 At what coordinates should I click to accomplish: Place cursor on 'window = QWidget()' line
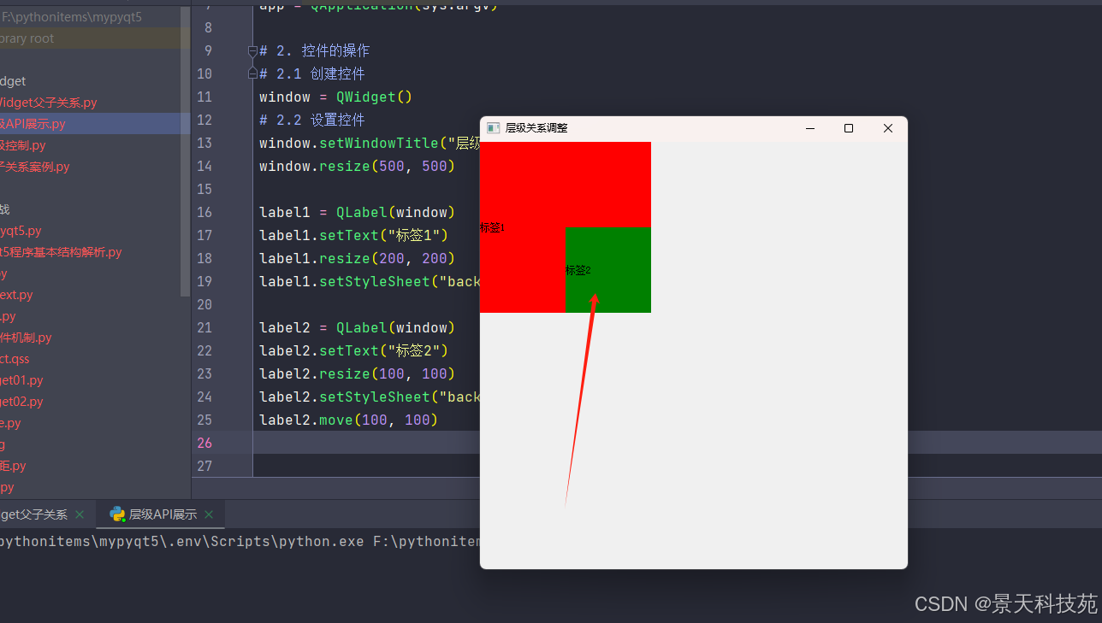[x=336, y=97]
